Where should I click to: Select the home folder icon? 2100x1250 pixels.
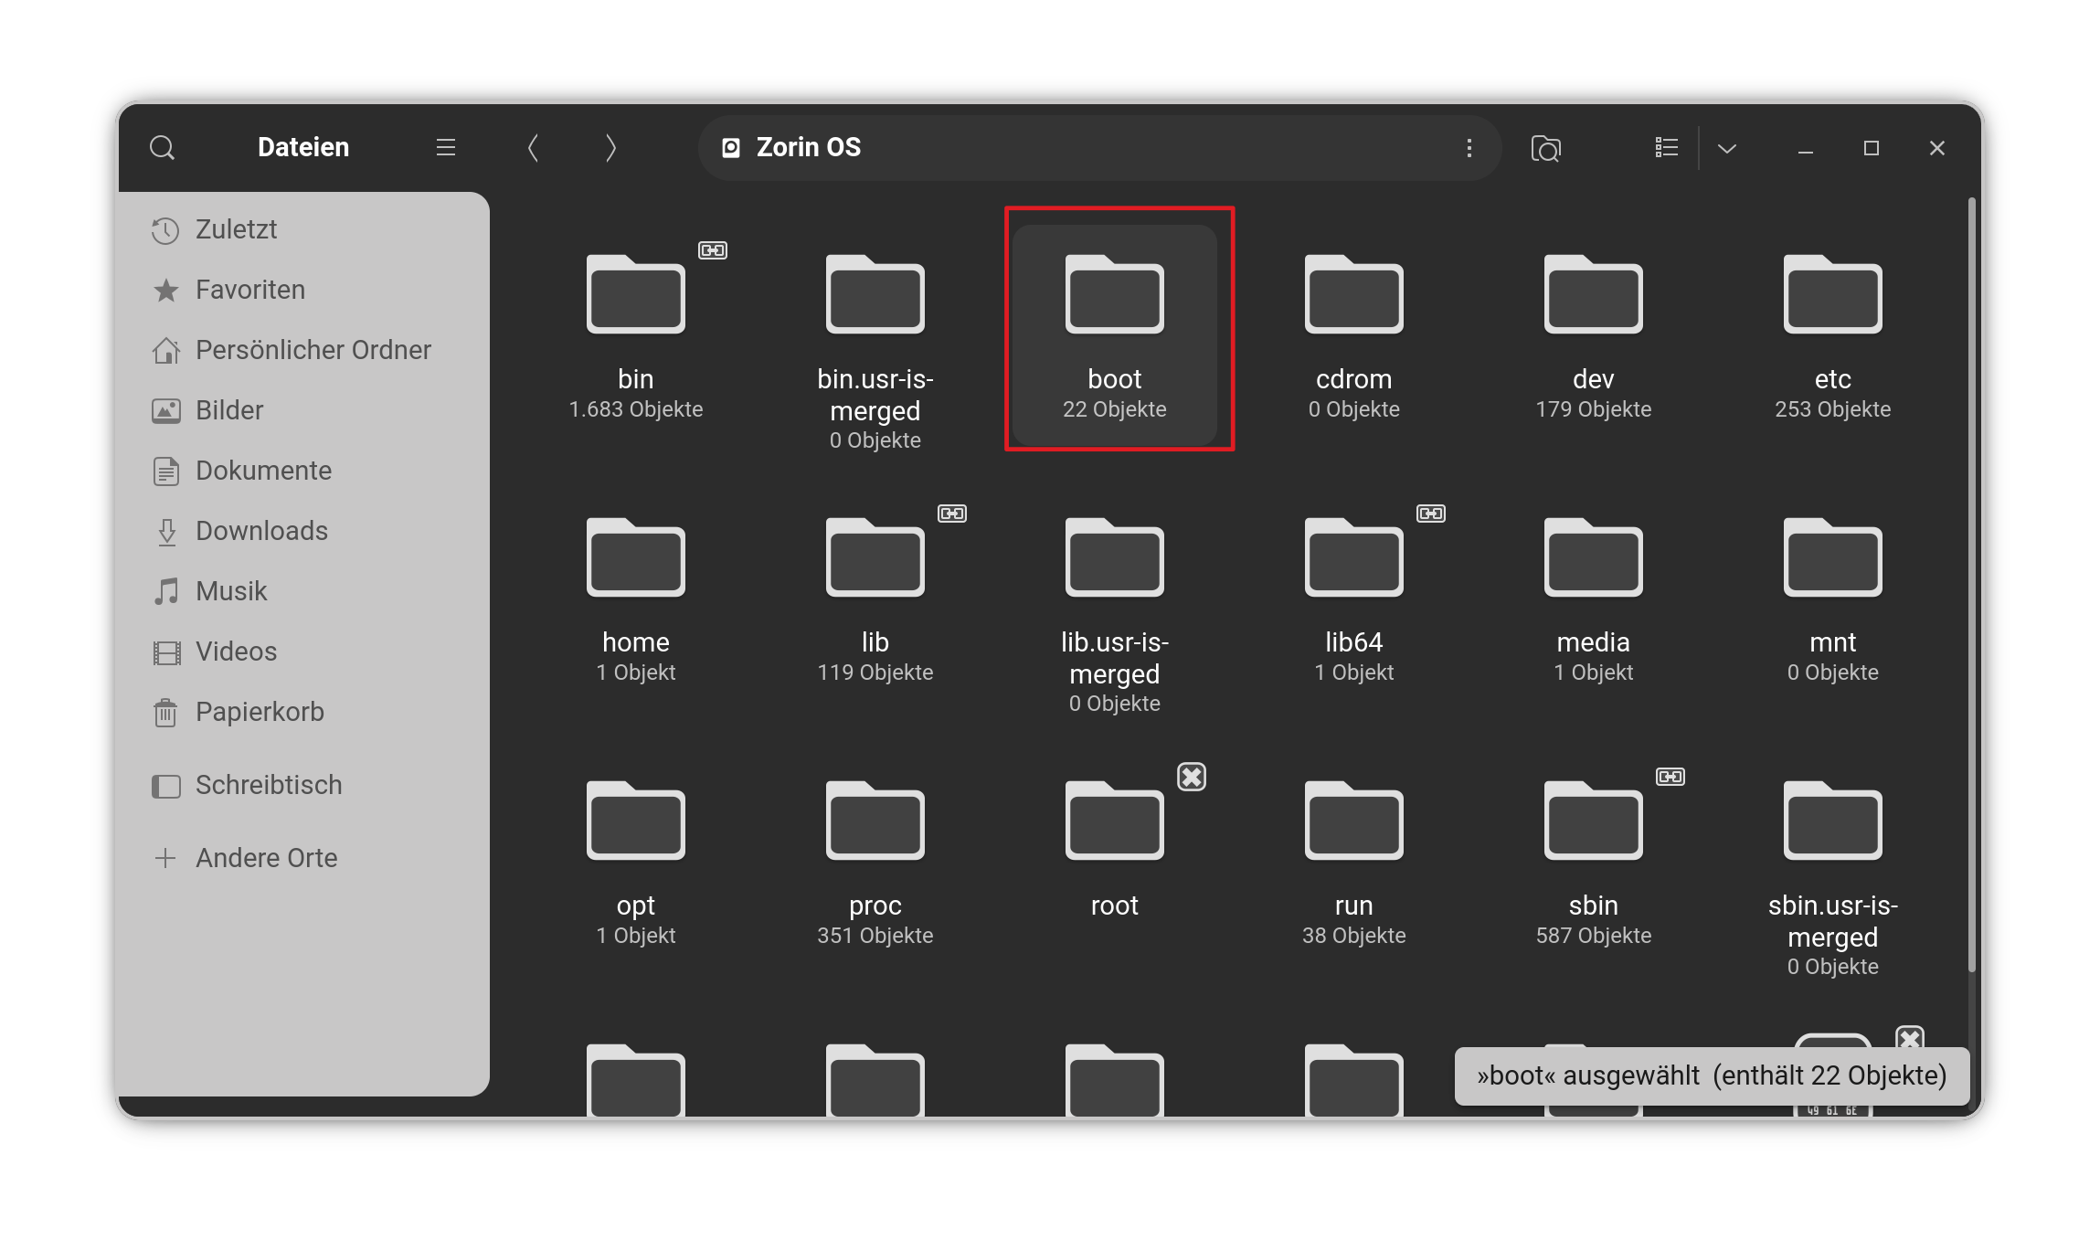[x=636, y=557]
